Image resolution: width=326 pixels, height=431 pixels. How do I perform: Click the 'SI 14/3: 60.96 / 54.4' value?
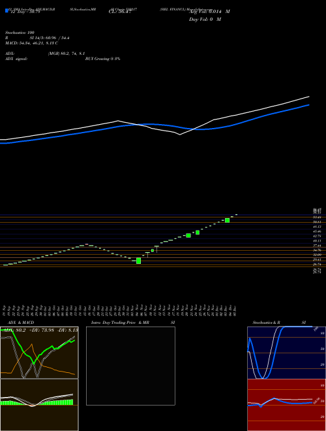click(x=50, y=38)
